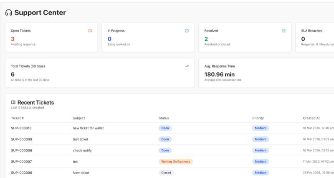334x178 pixels.
Task: Click the date 16 Mar 2026, 12:46 pm
Action: 318,128
